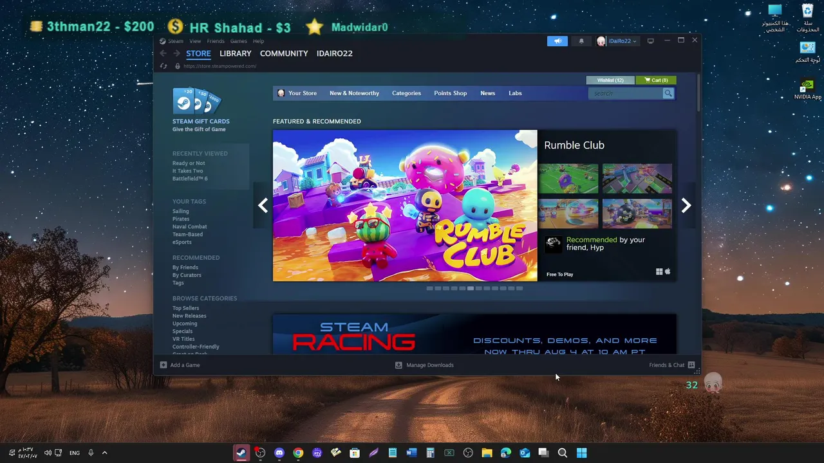Switch to the COMMUNITY tab

click(284, 53)
